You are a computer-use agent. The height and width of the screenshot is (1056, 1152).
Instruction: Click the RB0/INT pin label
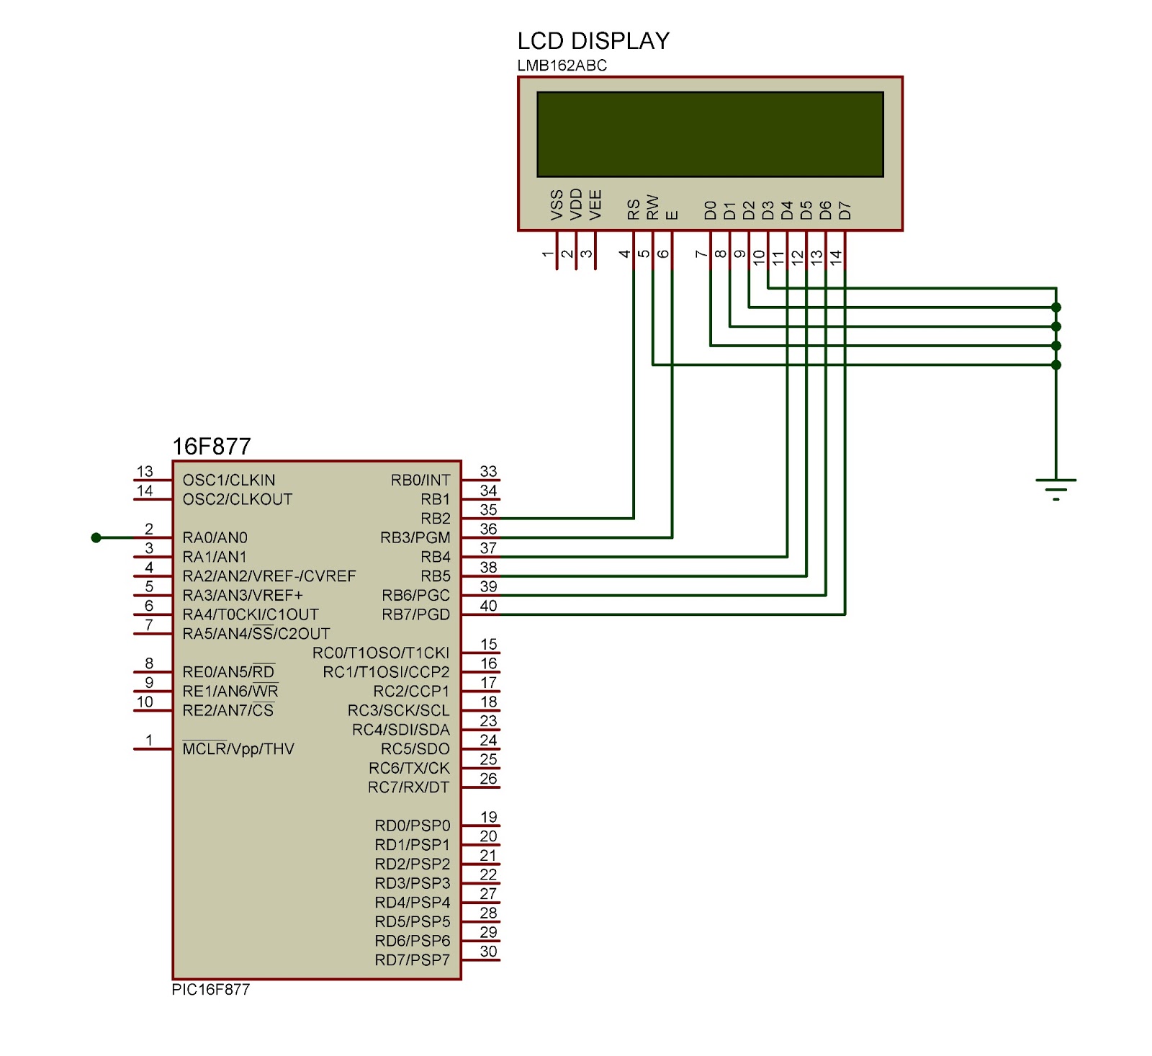coord(420,480)
